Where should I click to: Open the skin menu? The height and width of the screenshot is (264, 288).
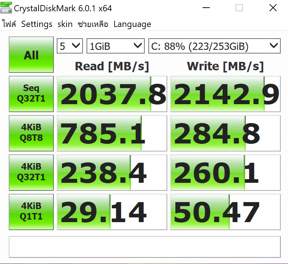(65, 24)
